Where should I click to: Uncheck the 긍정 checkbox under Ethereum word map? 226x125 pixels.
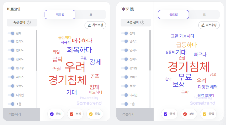pyautogui.click(x=166, y=114)
